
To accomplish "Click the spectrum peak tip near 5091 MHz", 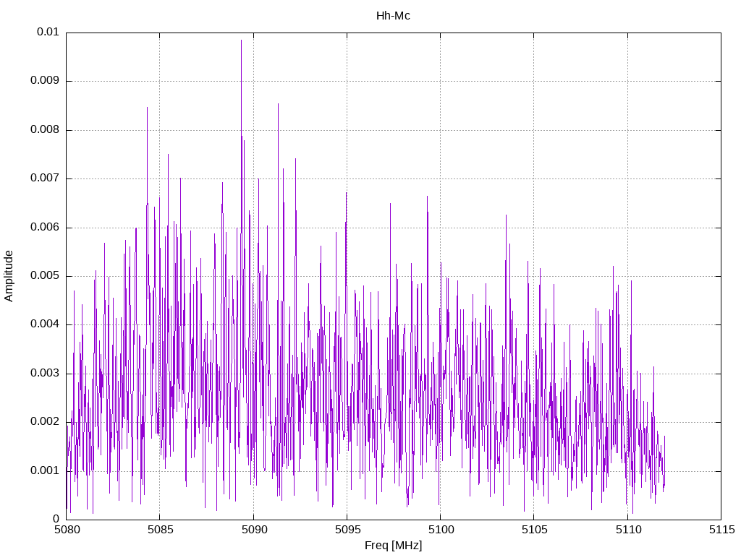I will [x=278, y=104].
